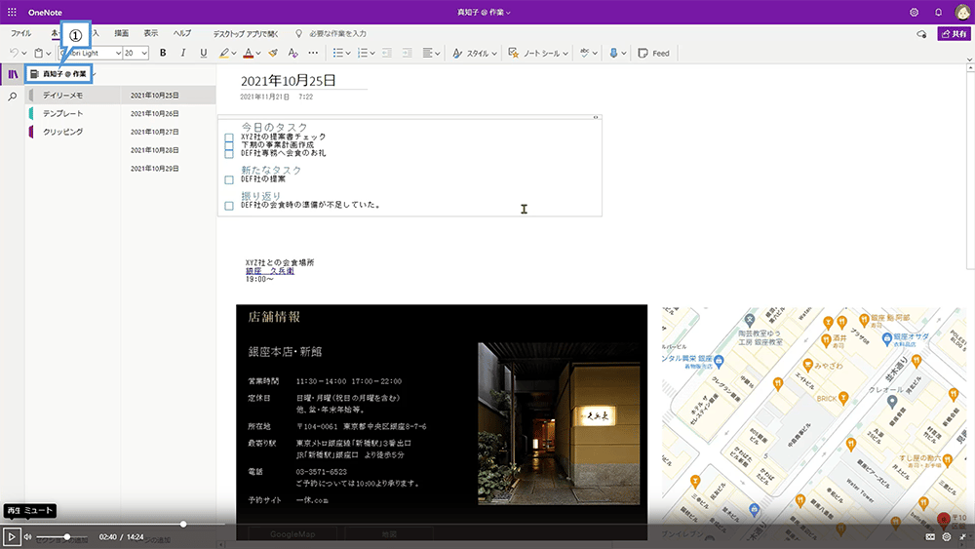
Task: Switch to the 描画 tab
Action: [x=121, y=33]
